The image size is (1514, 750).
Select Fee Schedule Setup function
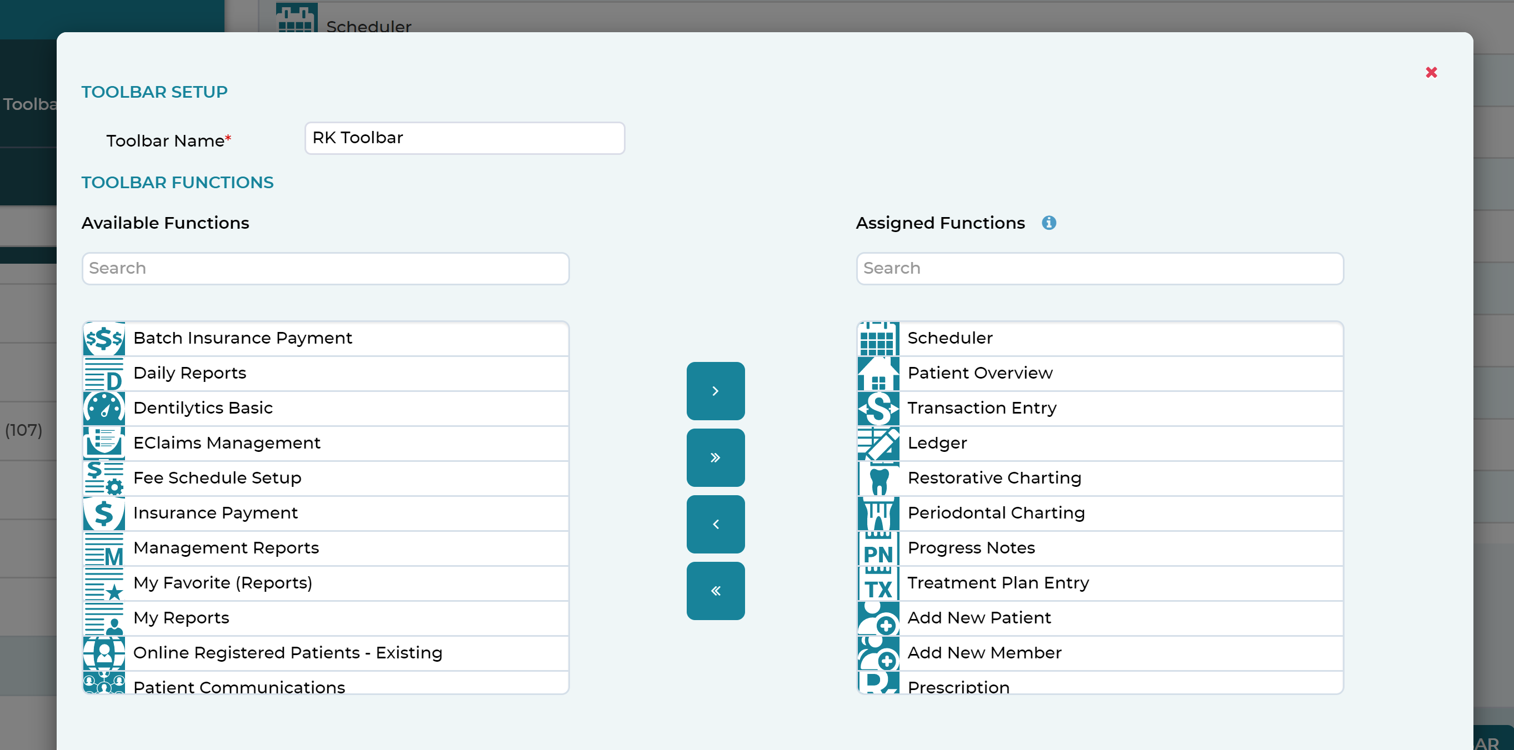click(326, 478)
